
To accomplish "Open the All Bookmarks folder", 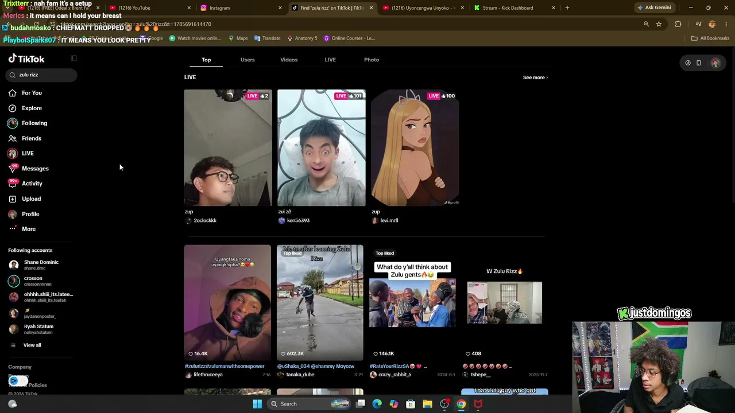I will pyautogui.click(x=710, y=38).
